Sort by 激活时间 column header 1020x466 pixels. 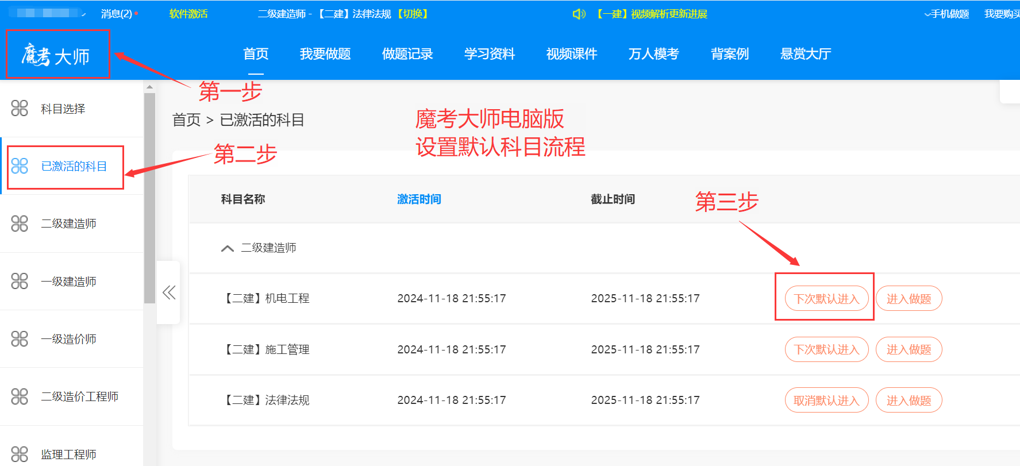click(419, 199)
